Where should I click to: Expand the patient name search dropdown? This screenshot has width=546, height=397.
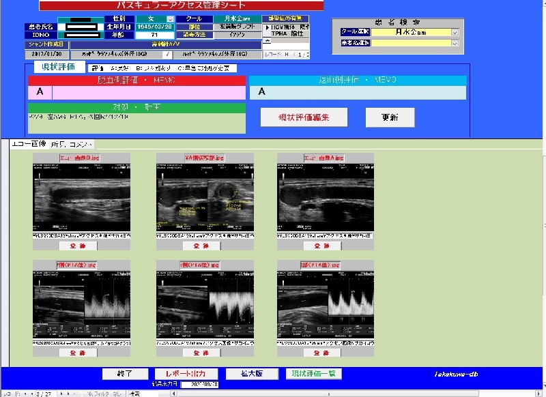pos(455,43)
